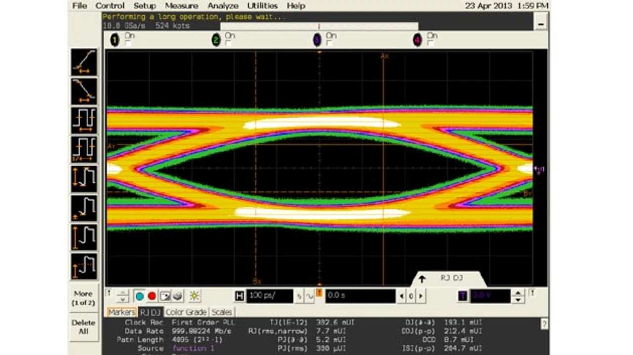The image size is (633, 355).
Task: Click the single acquisition icon beside Stop
Action: 165,296
